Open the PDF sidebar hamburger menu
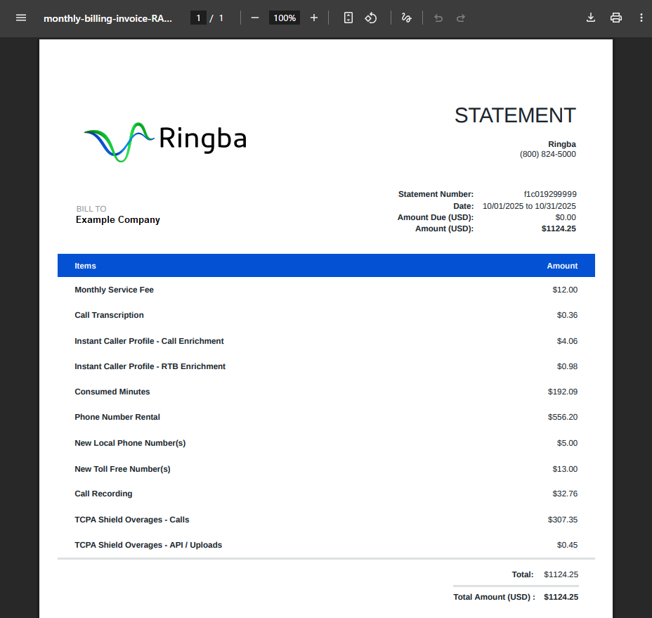652x618 pixels. pos(21,18)
